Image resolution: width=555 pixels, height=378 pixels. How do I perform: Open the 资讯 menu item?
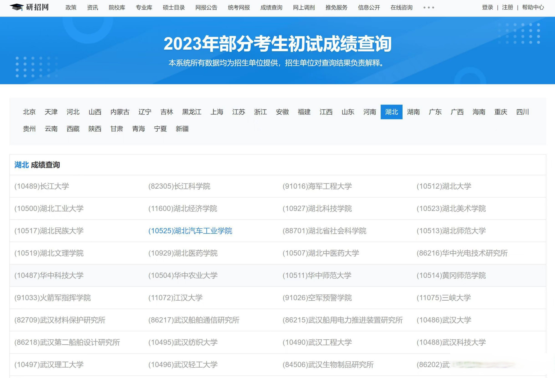pos(92,8)
